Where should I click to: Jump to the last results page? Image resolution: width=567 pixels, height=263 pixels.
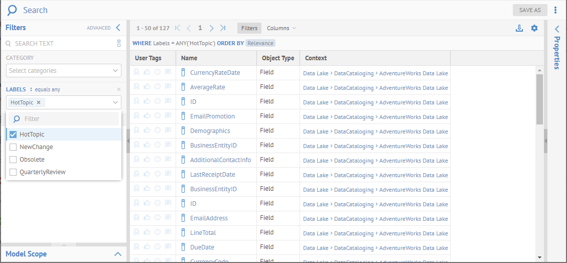(223, 28)
